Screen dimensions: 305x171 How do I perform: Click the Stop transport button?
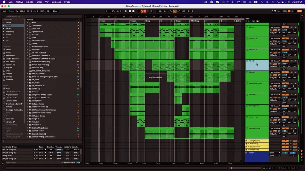[130, 11]
